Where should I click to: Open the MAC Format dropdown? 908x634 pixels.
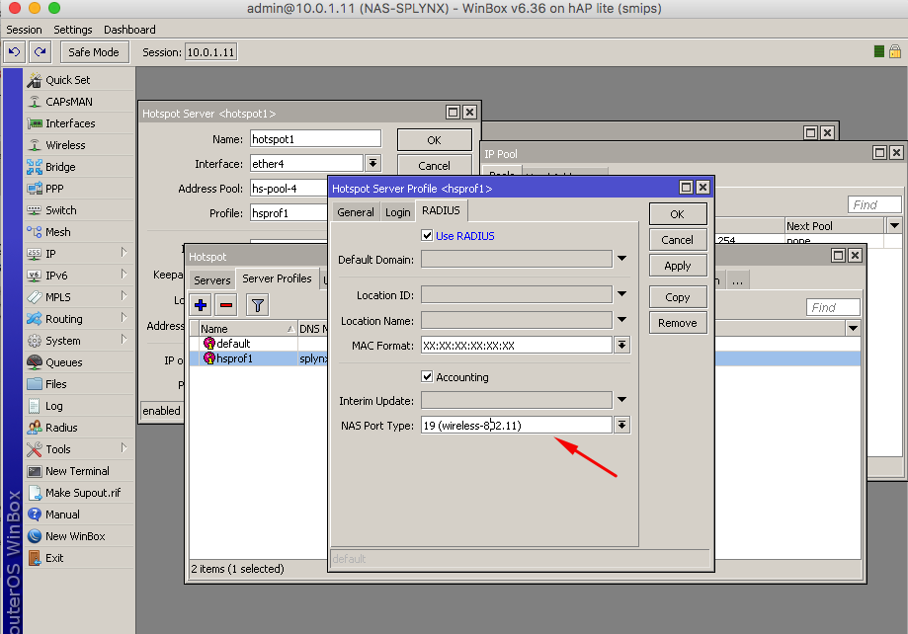pyautogui.click(x=621, y=345)
